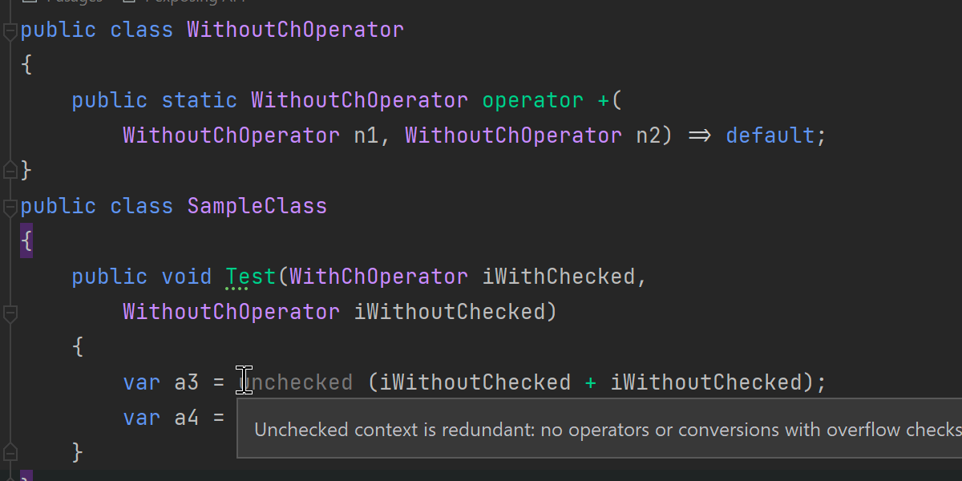The image size is (962, 481).
Task: Click fold-end marker closing WithoutChOperator class
Action: point(9,170)
